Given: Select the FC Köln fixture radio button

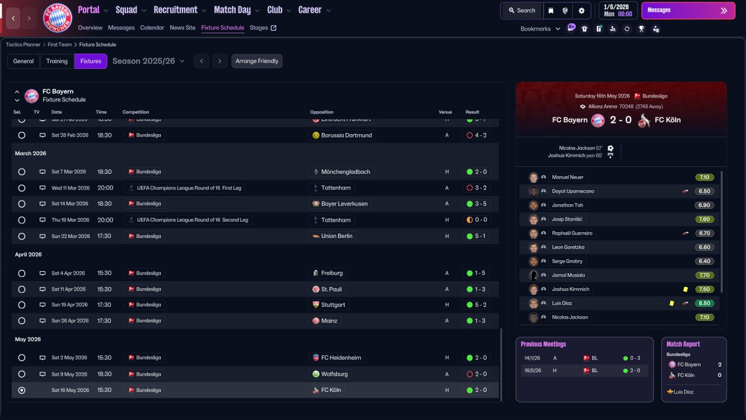Looking at the screenshot, I should tap(22, 390).
